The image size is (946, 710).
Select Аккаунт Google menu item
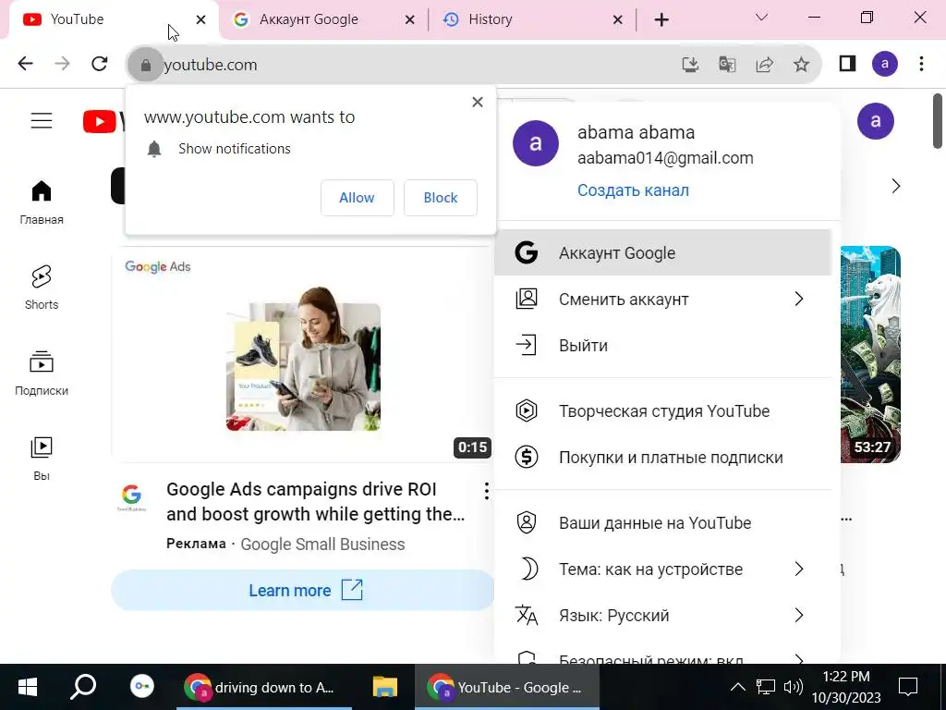click(x=663, y=252)
